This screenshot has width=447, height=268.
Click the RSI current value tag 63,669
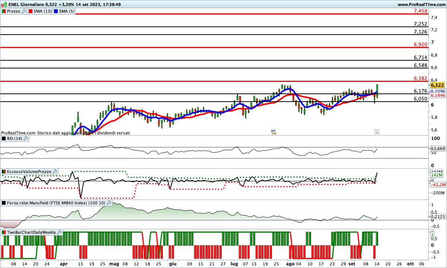coord(438,149)
